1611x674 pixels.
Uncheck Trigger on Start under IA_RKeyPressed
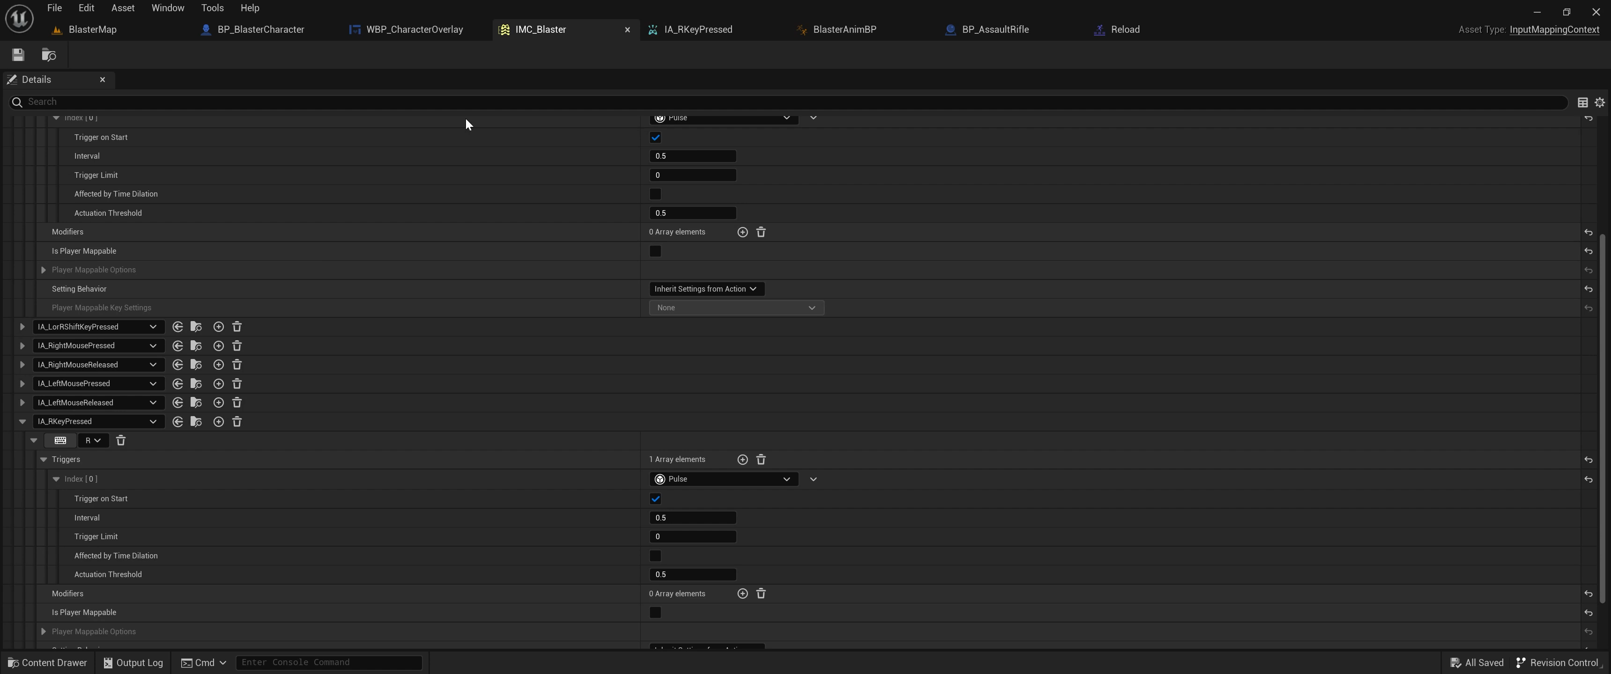(x=656, y=499)
